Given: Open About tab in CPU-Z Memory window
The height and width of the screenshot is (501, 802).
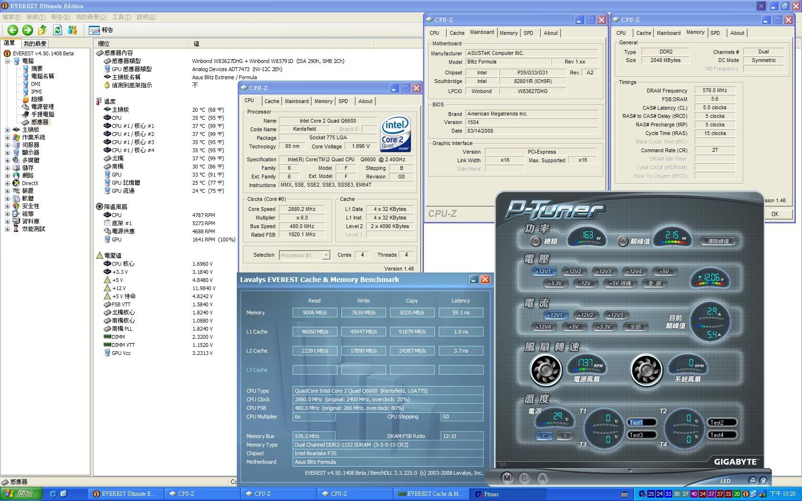Looking at the screenshot, I should click(737, 33).
